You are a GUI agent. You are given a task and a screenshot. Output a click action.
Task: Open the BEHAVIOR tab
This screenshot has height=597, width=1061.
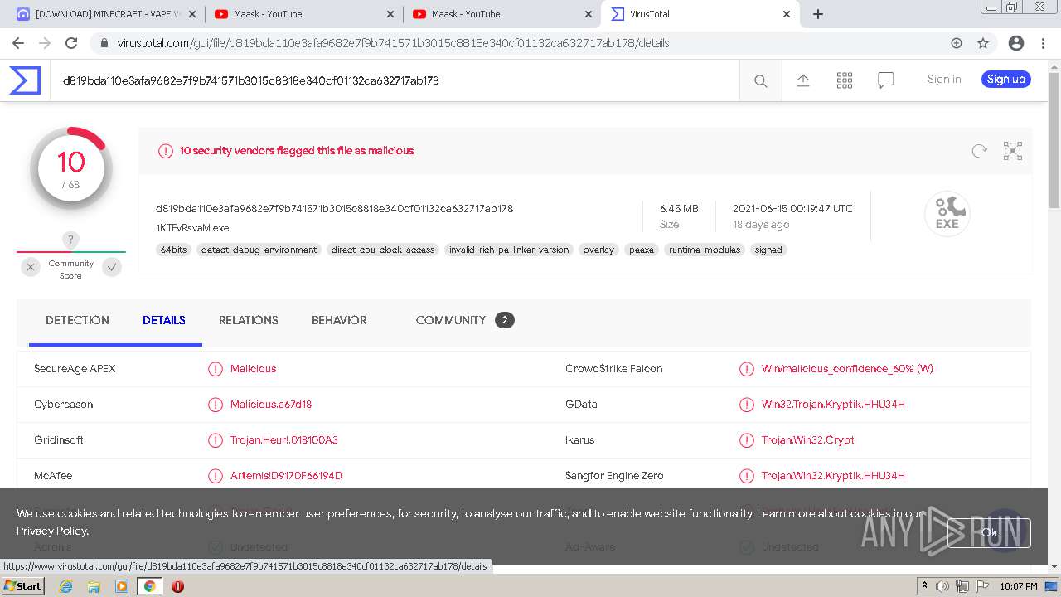[339, 320]
